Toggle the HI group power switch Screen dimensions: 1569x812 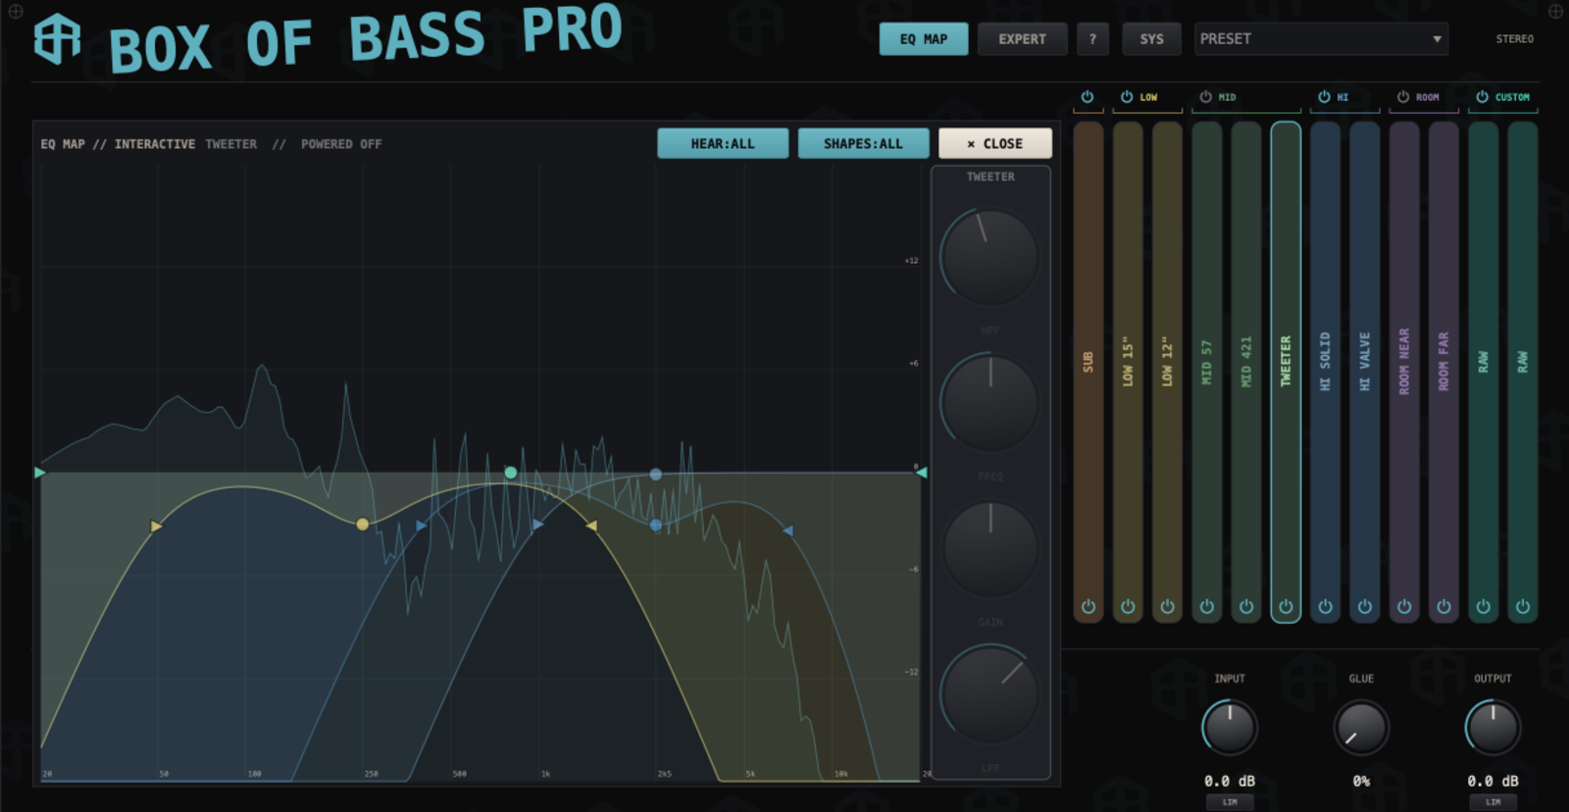1324,97
